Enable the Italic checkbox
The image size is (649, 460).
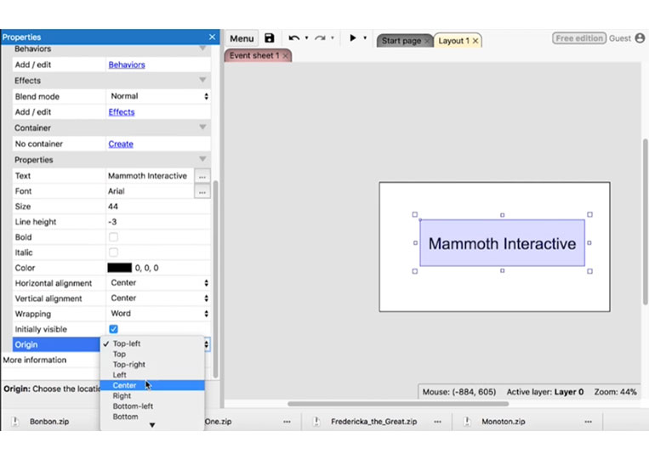tap(113, 253)
